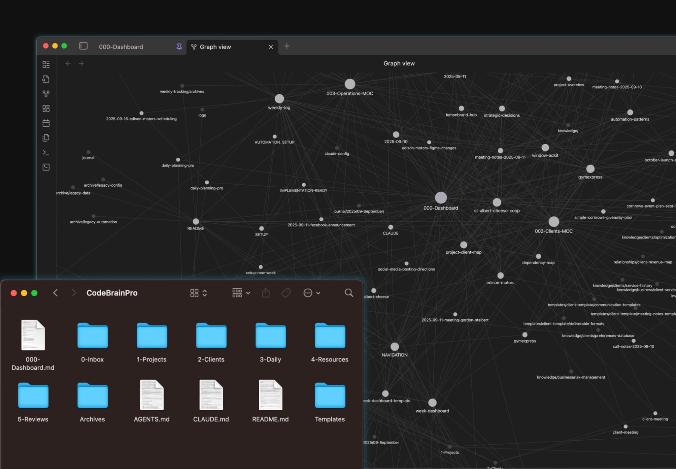The image size is (676, 469).
Task: Open the graph view ribbon icon
Action: (46, 94)
